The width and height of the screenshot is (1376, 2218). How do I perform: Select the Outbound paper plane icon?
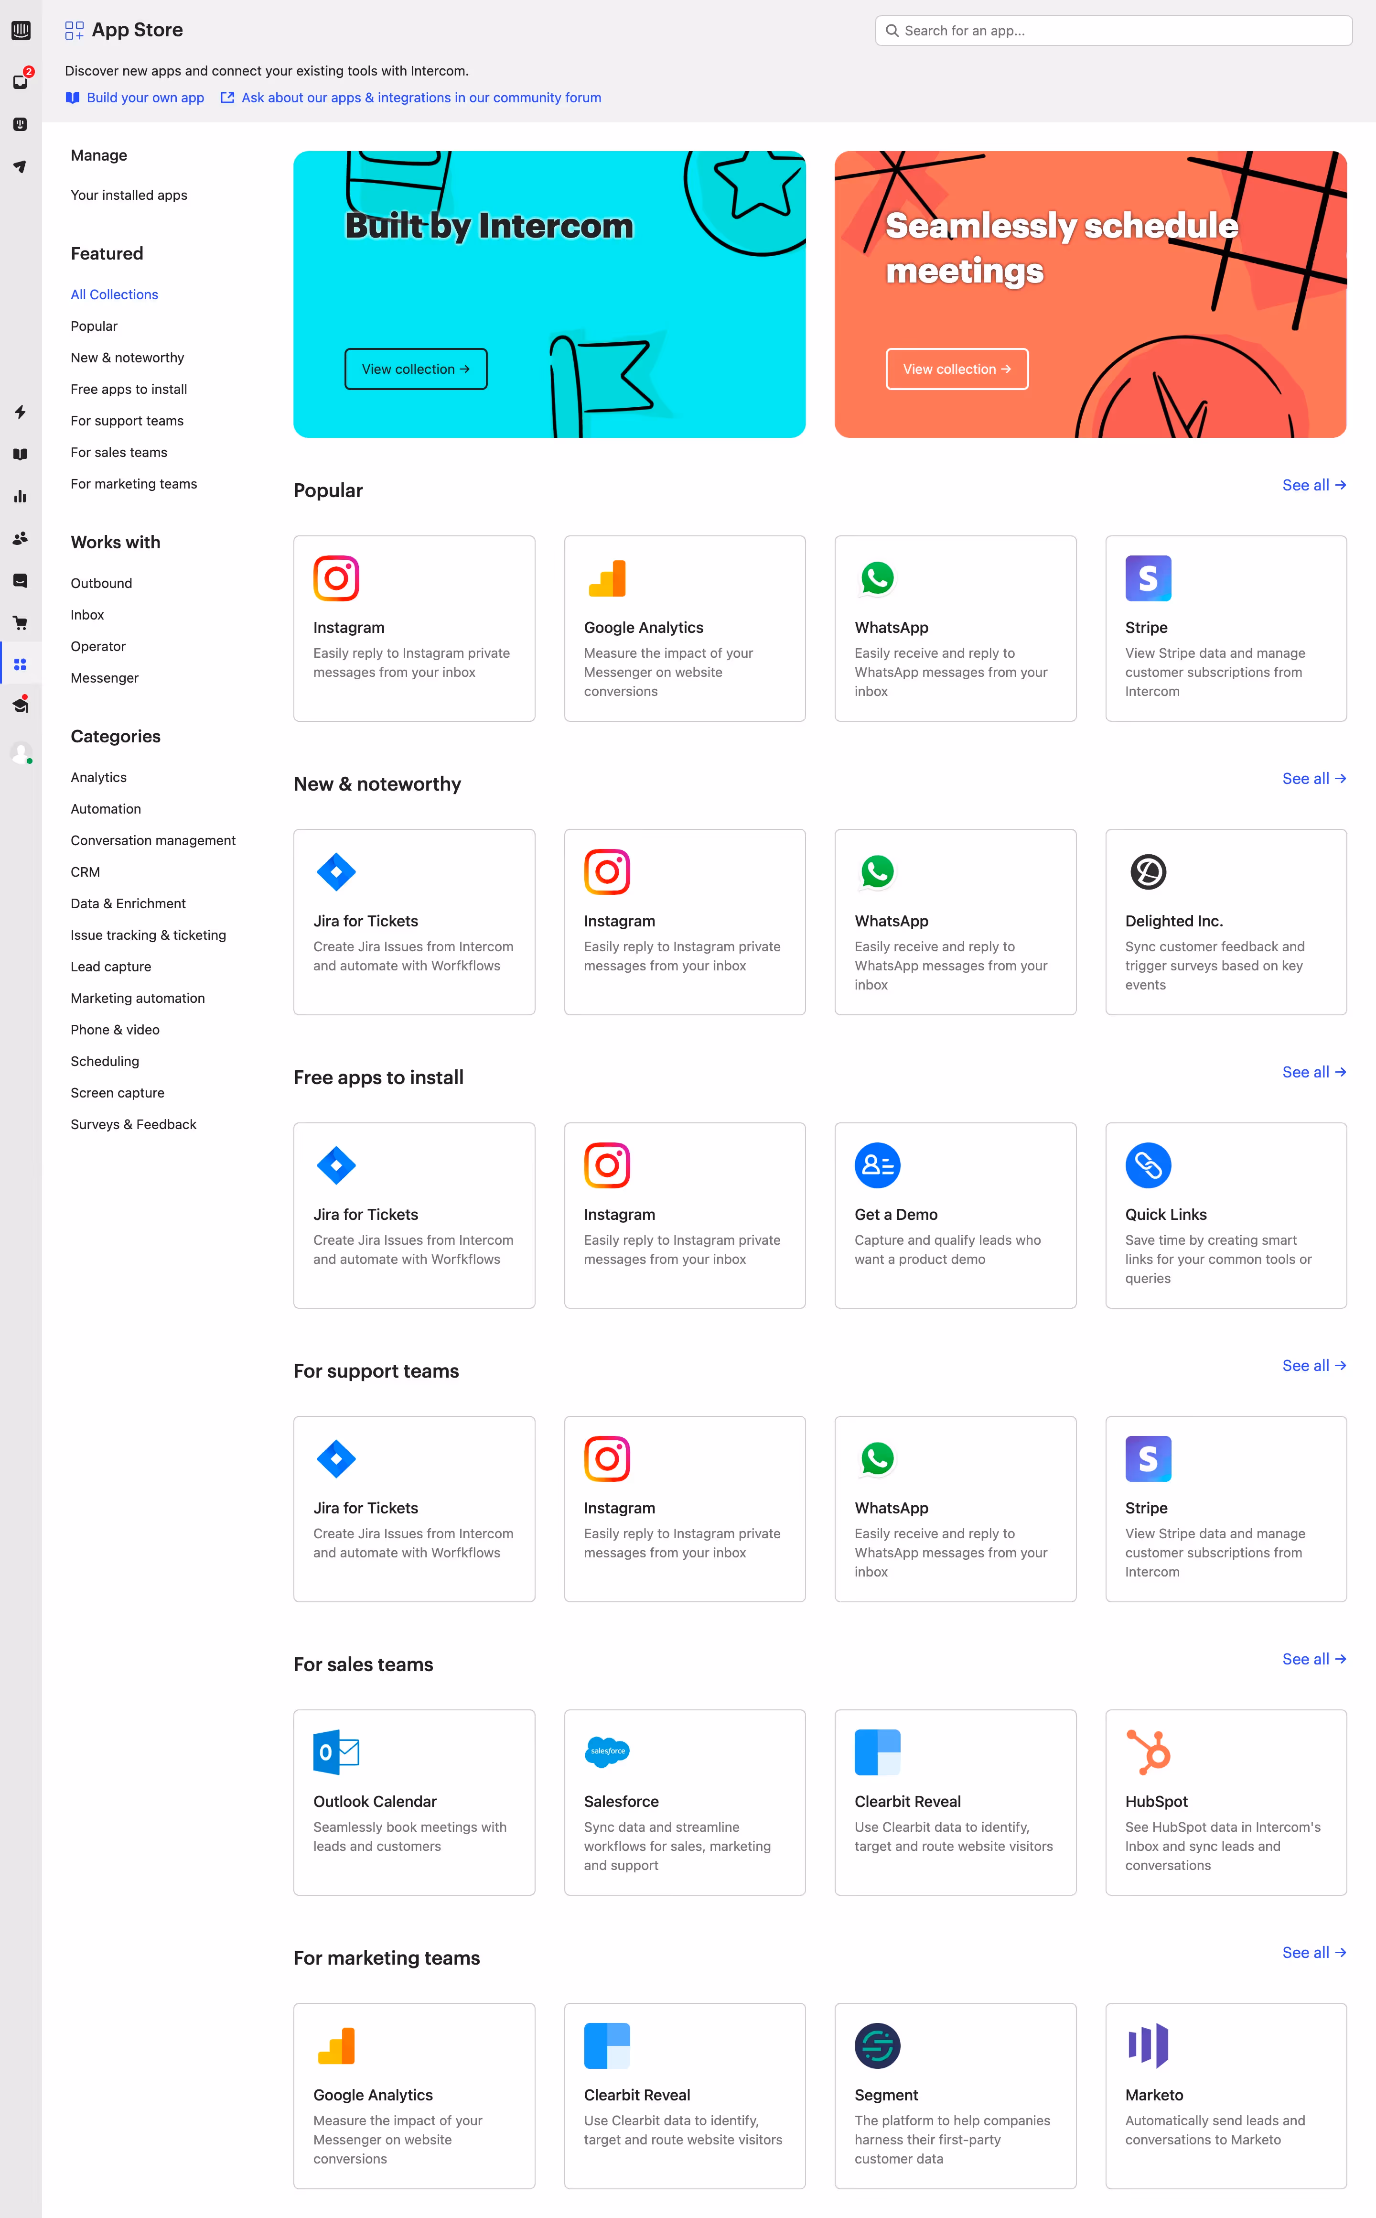pos(20,167)
